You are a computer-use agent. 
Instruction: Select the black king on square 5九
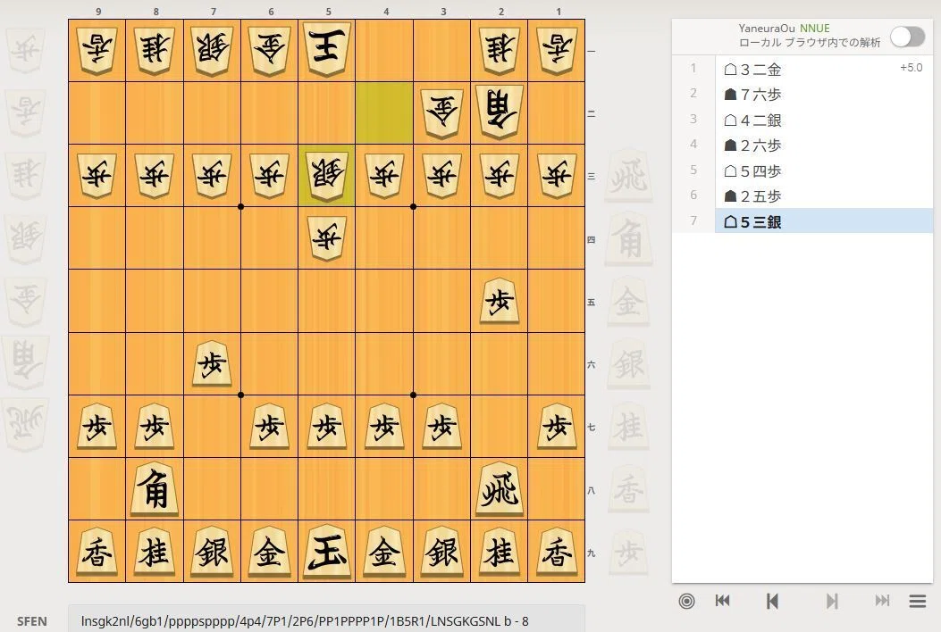click(327, 552)
